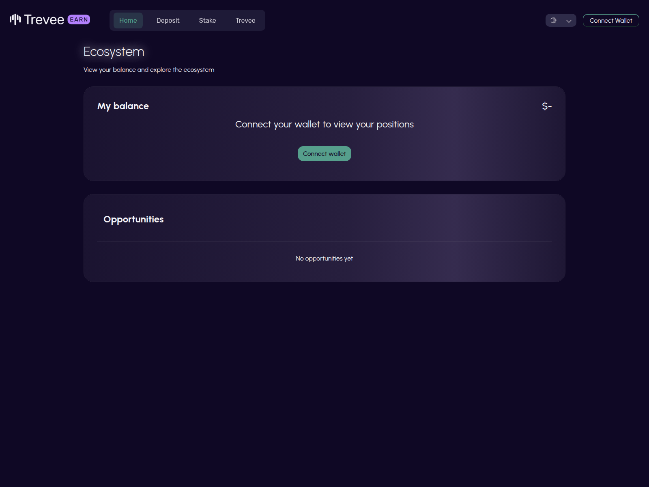Switch to the Deposit tab
The image size is (649, 487).
coord(168,20)
